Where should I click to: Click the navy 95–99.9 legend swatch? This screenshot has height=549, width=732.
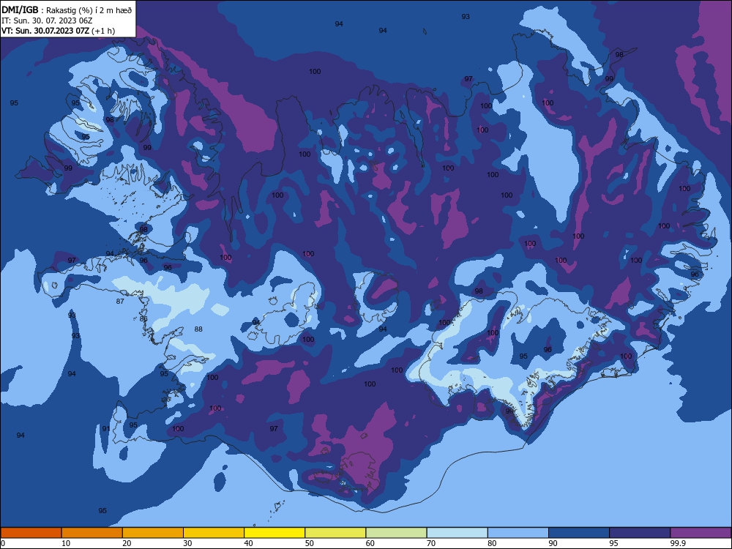[x=640, y=533]
